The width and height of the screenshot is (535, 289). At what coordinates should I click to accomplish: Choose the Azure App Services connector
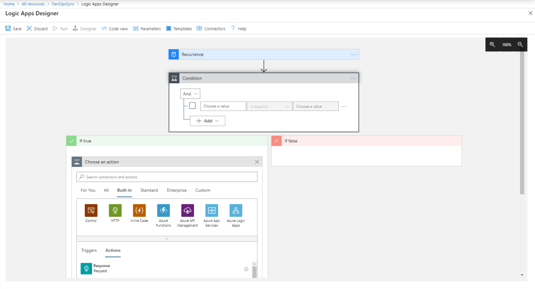[212, 210]
